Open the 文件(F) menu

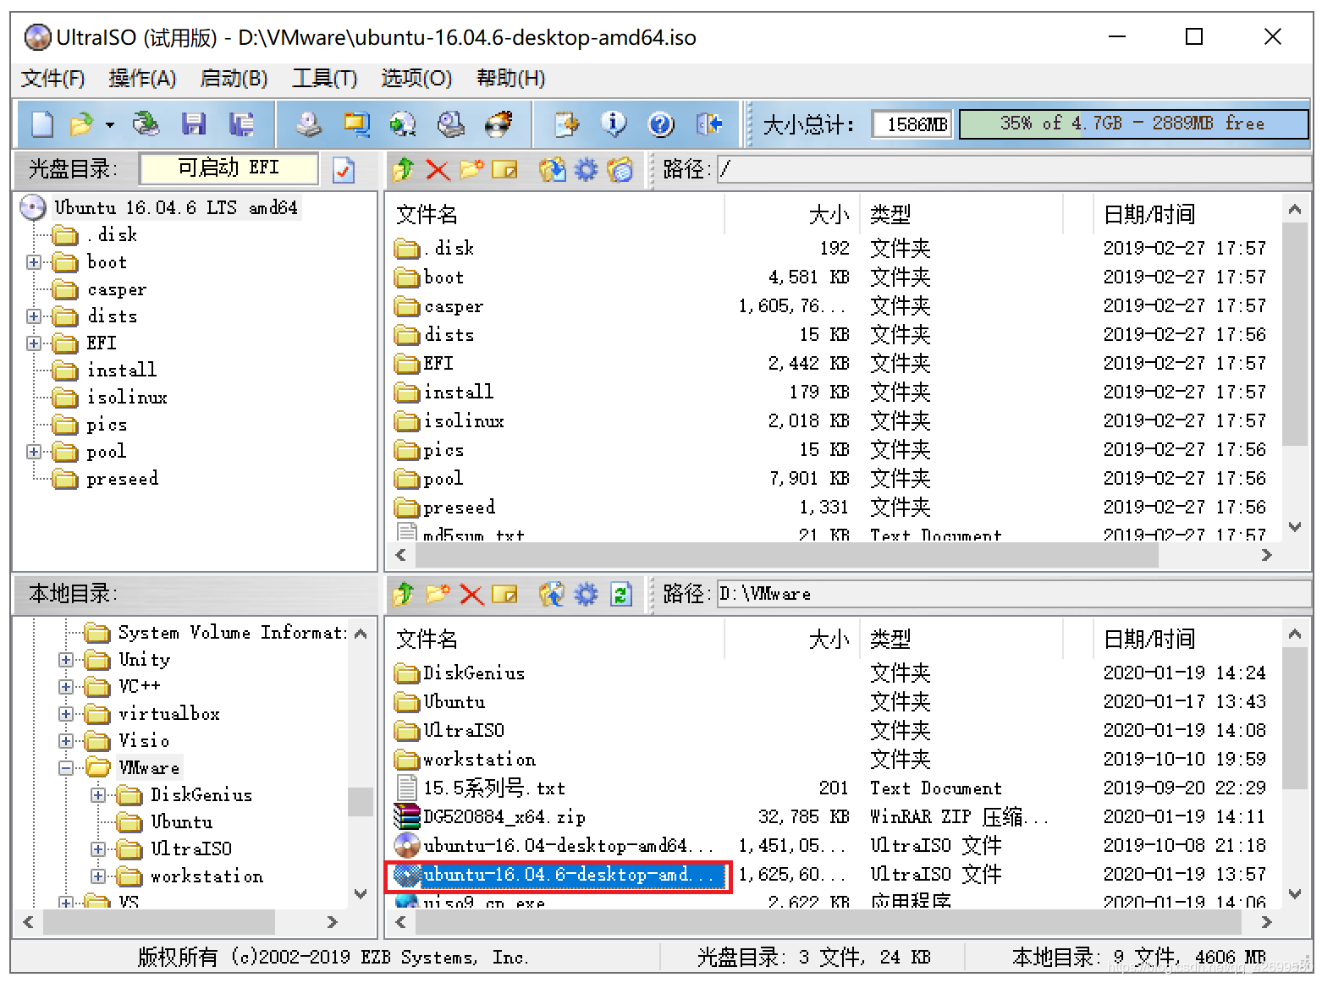coord(53,79)
